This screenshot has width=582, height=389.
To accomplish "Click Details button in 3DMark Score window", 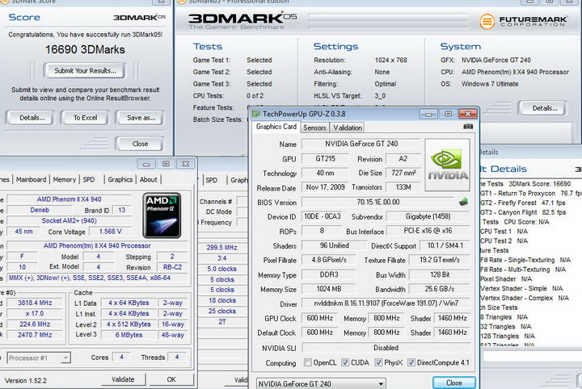I will click(32, 118).
